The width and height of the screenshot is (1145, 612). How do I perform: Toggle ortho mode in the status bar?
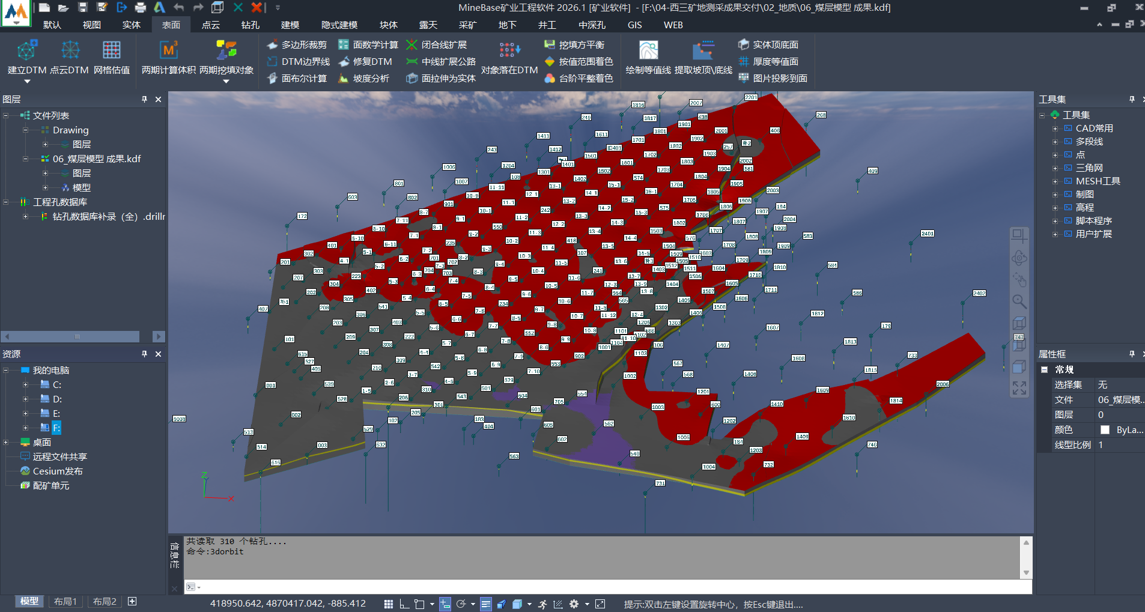pos(404,604)
